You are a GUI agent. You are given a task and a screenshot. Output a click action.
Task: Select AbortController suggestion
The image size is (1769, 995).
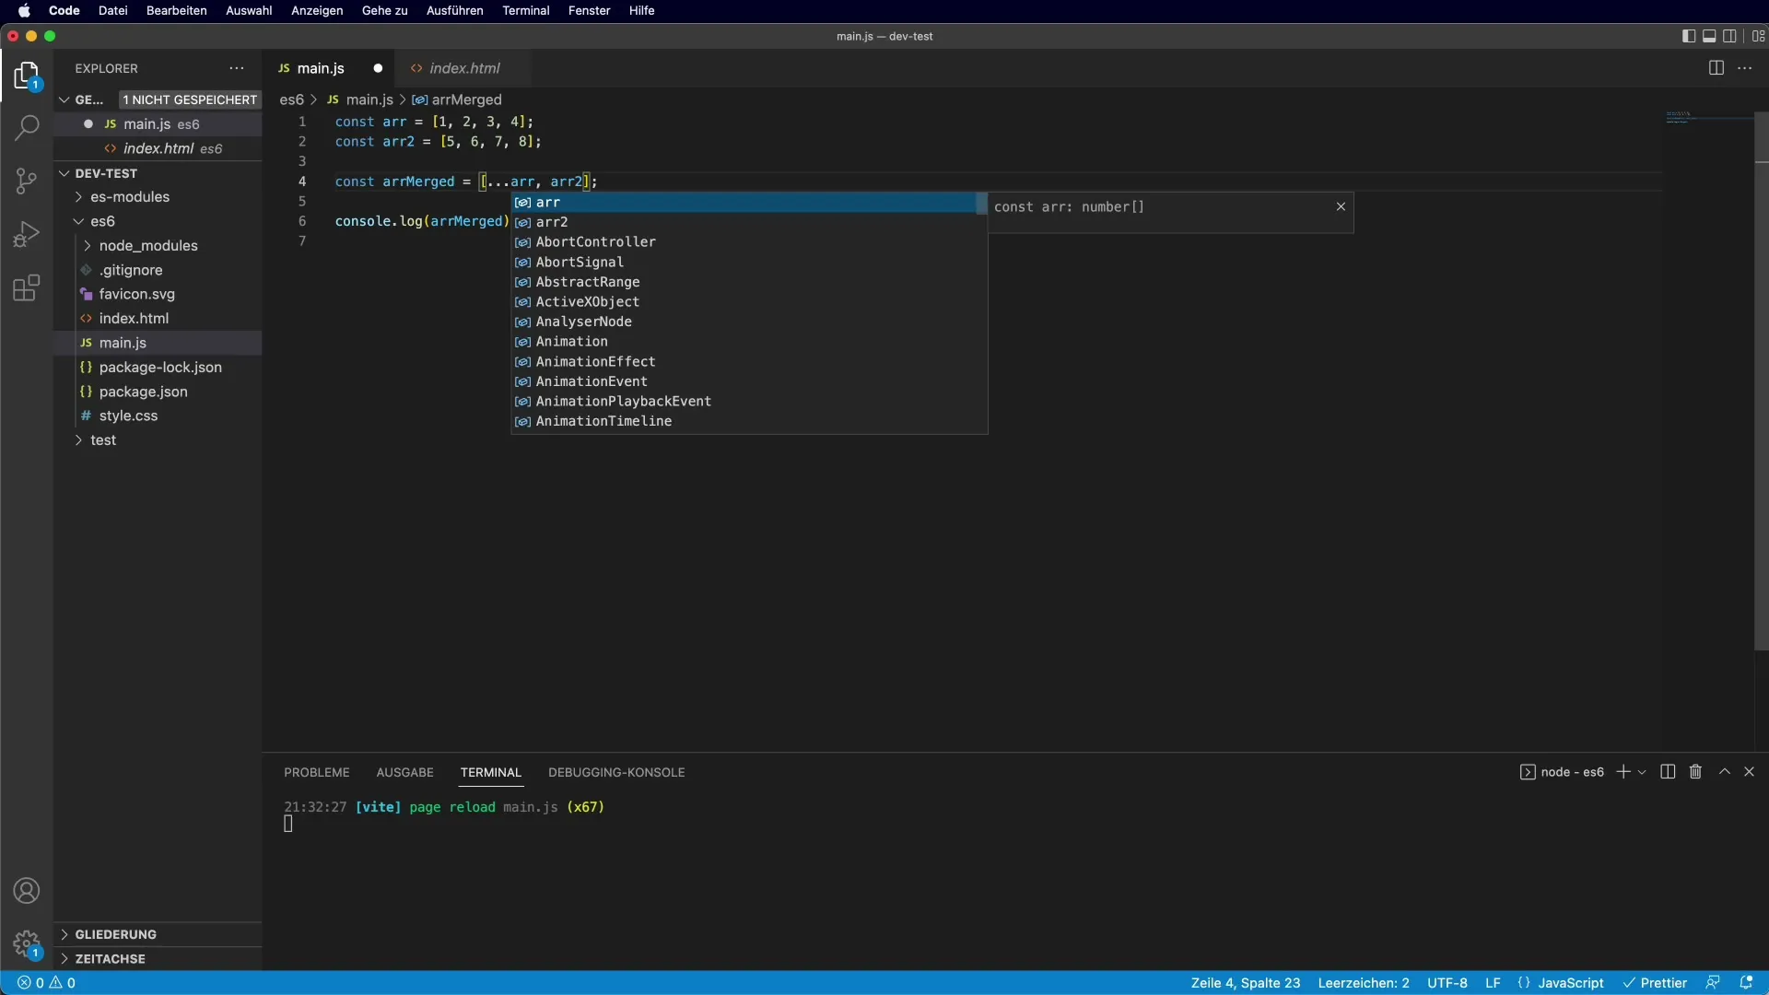click(x=748, y=242)
